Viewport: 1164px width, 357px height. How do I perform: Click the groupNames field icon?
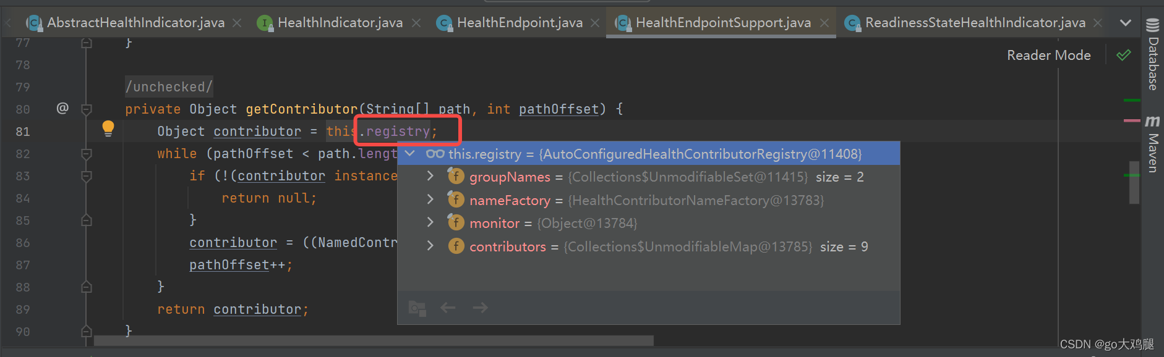[x=456, y=177]
